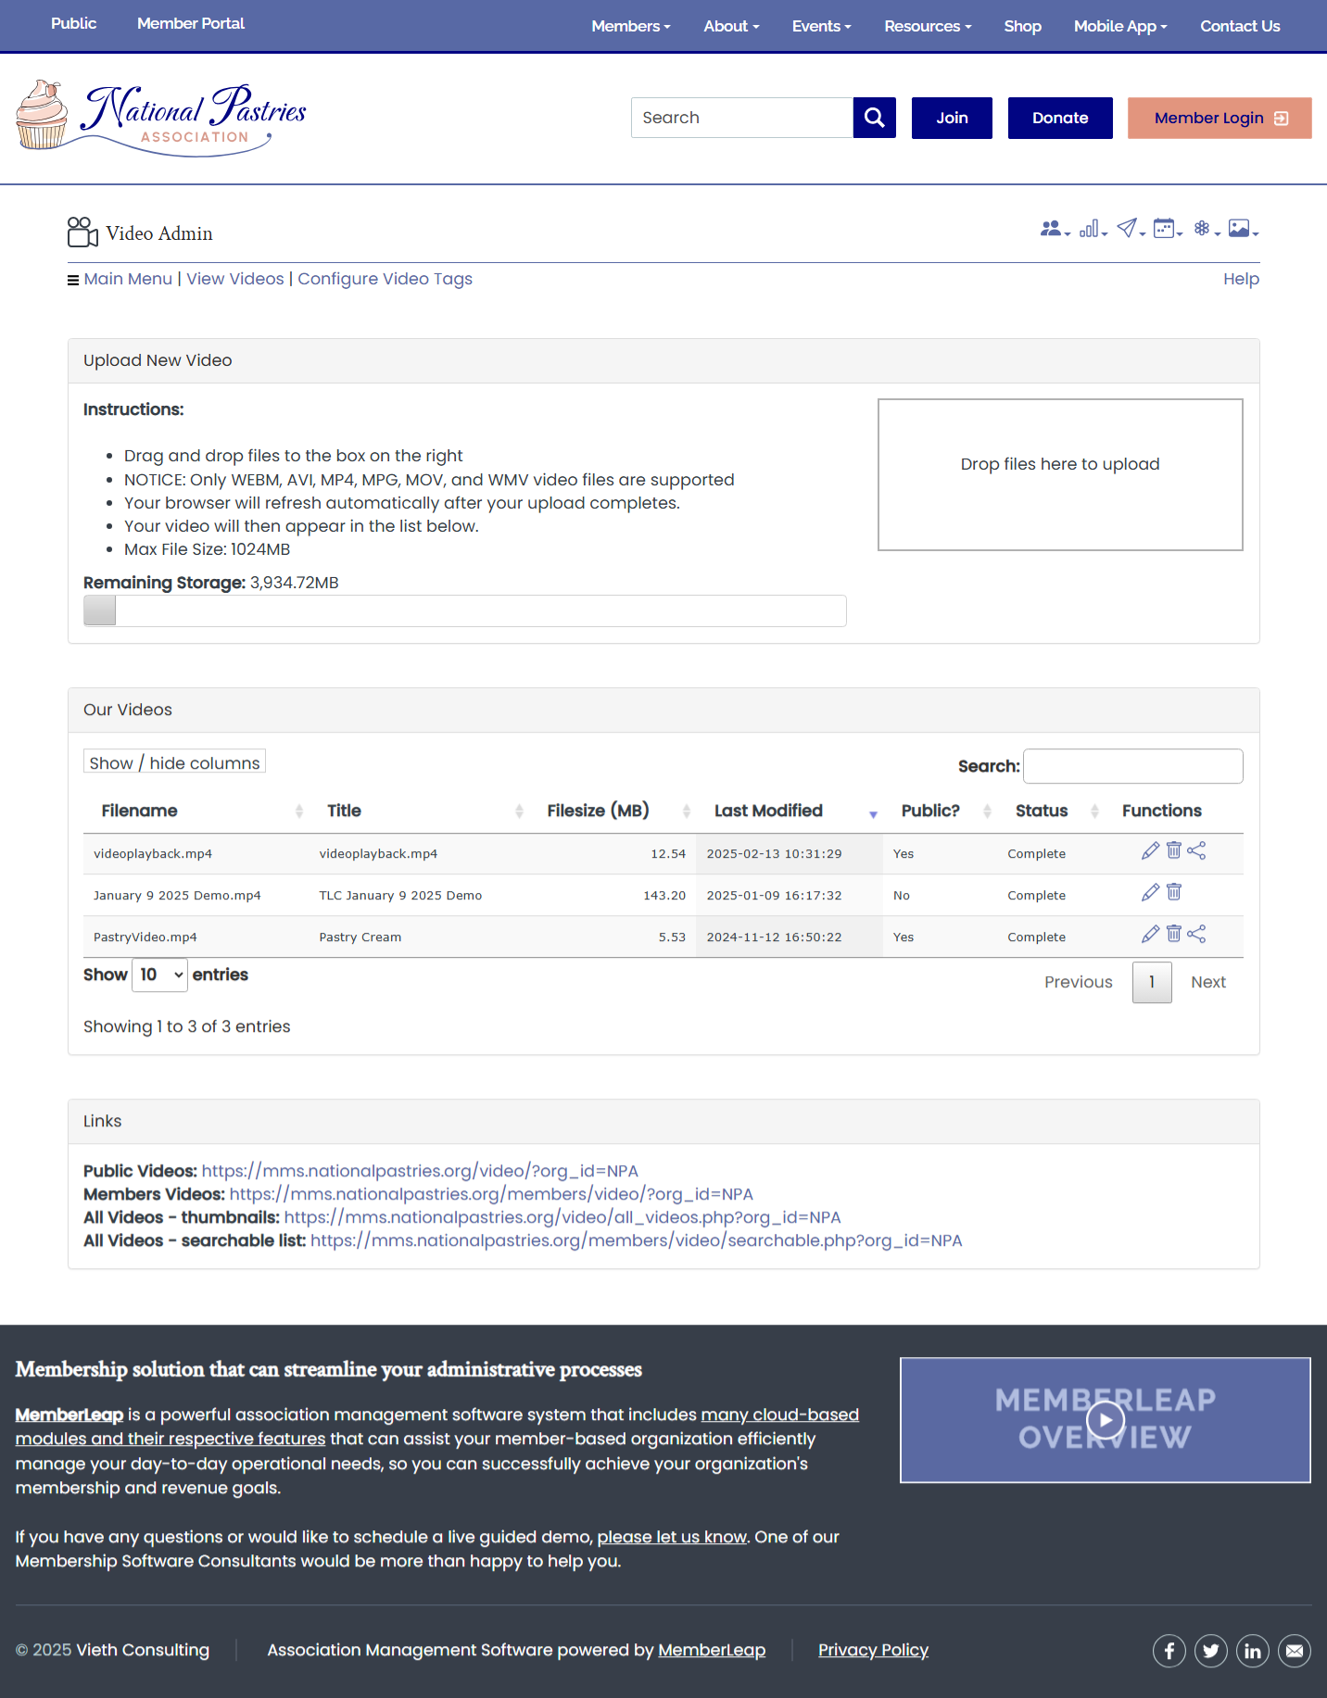This screenshot has width=1327, height=1698.
Task: Open the All Videos searchable list URL
Action: [636, 1240]
